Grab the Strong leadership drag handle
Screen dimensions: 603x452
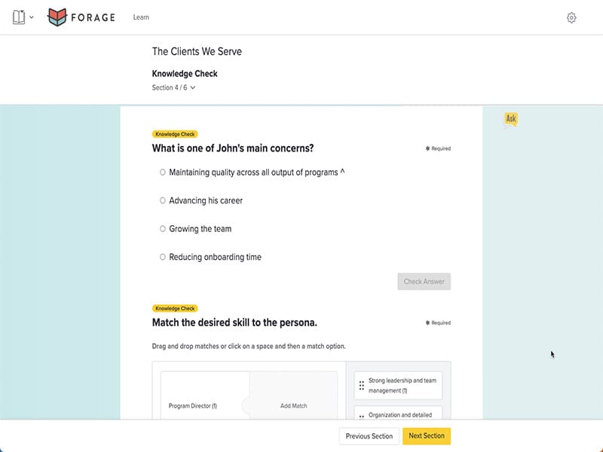point(362,386)
